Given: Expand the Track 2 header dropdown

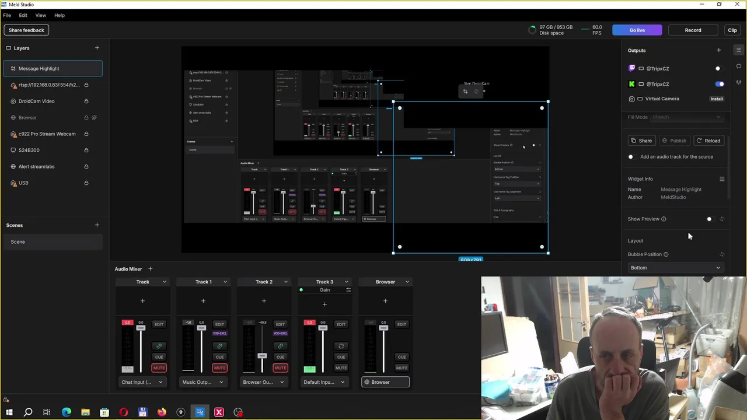Looking at the screenshot, I should 285,282.
